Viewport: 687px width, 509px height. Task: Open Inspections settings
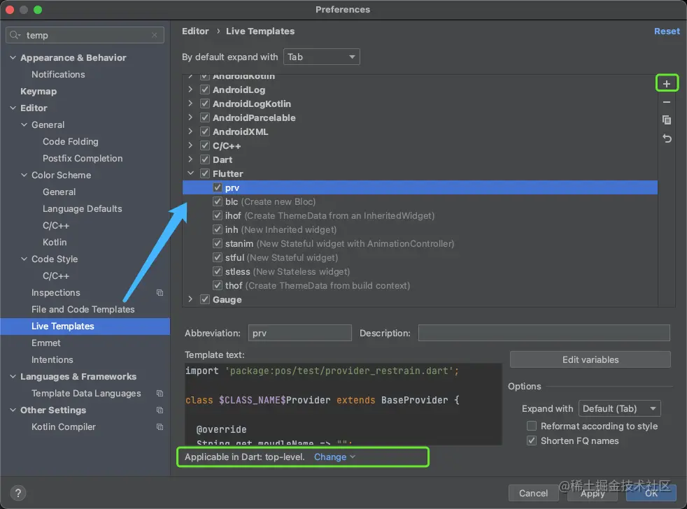56,293
